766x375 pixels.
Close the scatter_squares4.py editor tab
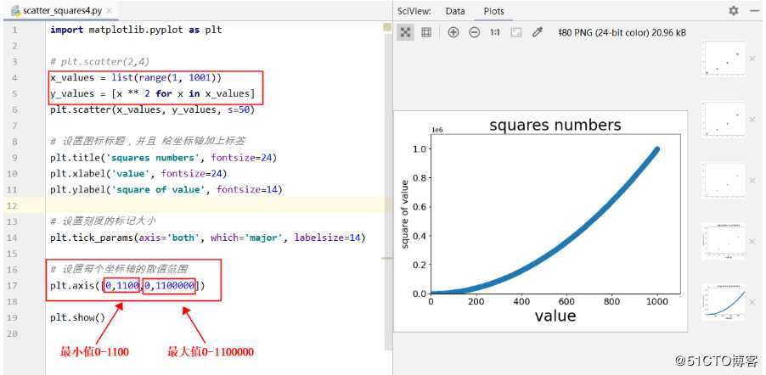109,10
